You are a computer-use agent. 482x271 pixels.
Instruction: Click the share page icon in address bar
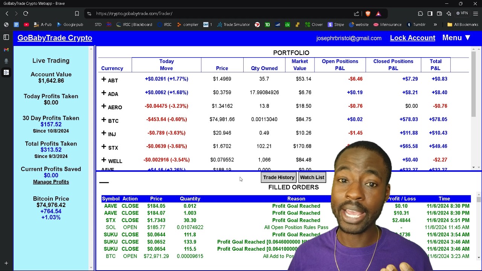(x=356, y=14)
